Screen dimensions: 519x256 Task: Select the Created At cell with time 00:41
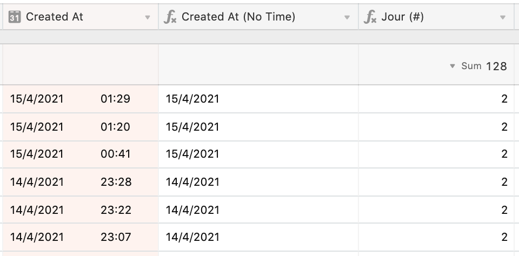click(81, 154)
